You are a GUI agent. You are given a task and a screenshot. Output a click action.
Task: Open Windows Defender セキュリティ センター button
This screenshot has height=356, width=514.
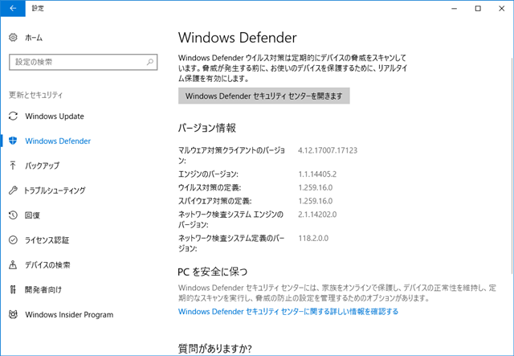(264, 96)
